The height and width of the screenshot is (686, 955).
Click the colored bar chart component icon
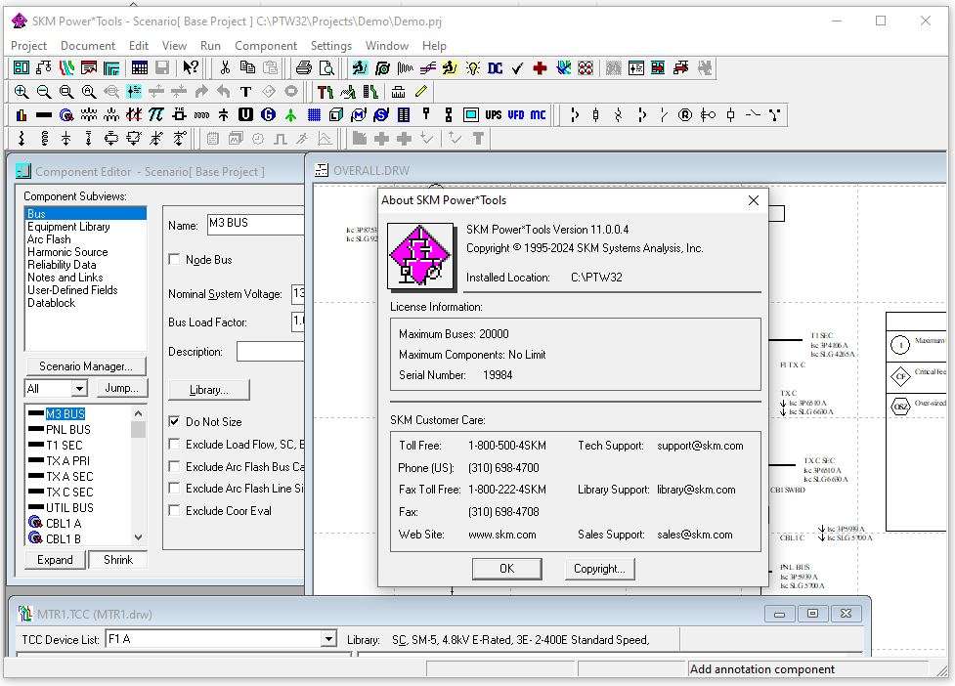coord(22,114)
